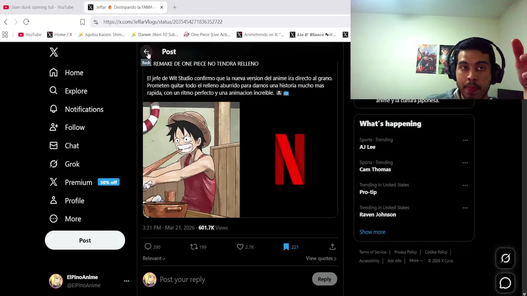The image size is (527, 296).
Task: Open Privacy Policy link
Action: [406, 252]
